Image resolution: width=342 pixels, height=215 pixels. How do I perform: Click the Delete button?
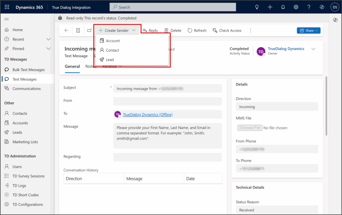(x=173, y=30)
